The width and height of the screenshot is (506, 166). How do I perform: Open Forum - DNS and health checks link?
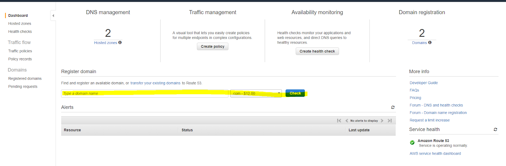436,105
